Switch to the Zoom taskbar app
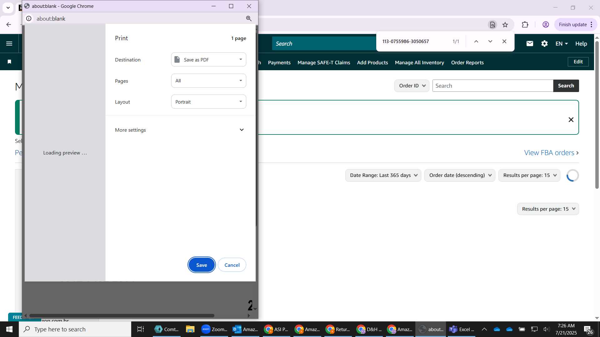Screen dimensions: 600x337 point(214,329)
